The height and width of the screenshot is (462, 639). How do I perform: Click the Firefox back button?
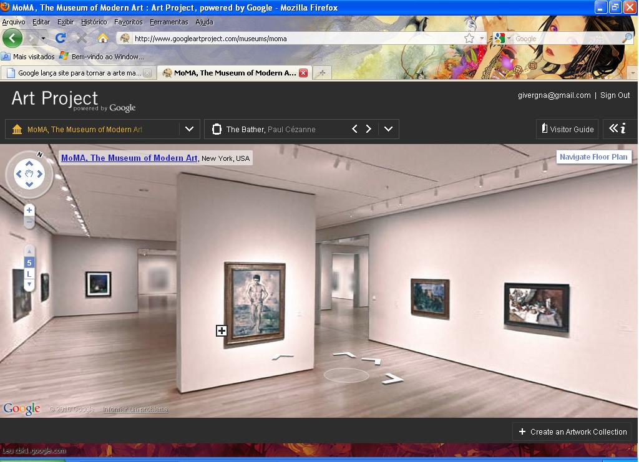[12, 38]
